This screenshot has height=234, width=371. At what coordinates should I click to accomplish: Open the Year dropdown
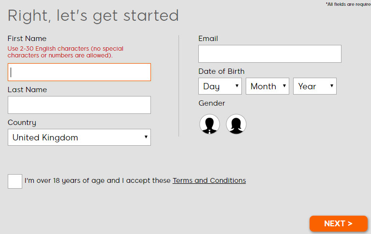click(315, 86)
